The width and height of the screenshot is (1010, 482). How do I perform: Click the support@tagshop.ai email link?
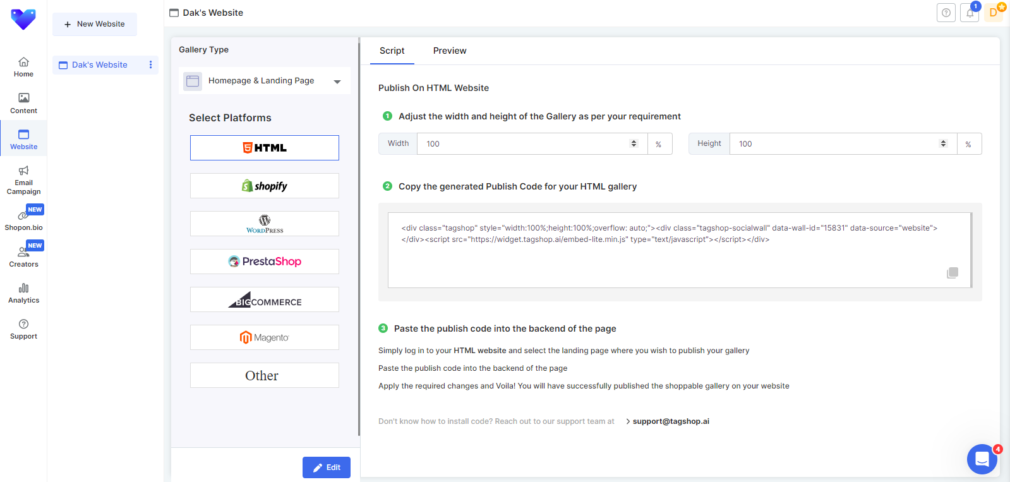[671, 421]
